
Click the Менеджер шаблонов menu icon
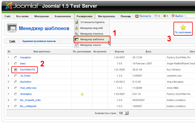click(77, 39)
